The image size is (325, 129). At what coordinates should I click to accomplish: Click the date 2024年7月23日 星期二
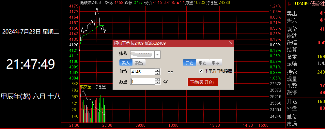tap(31, 32)
